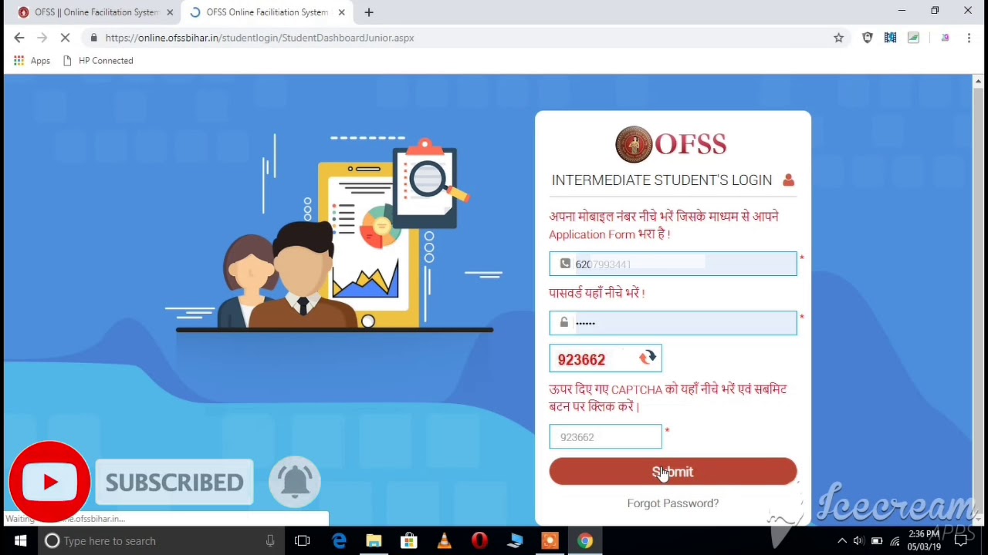The height and width of the screenshot is (555, 988).
Task: Show hidden system tray icons
Action: click(842, 541)
